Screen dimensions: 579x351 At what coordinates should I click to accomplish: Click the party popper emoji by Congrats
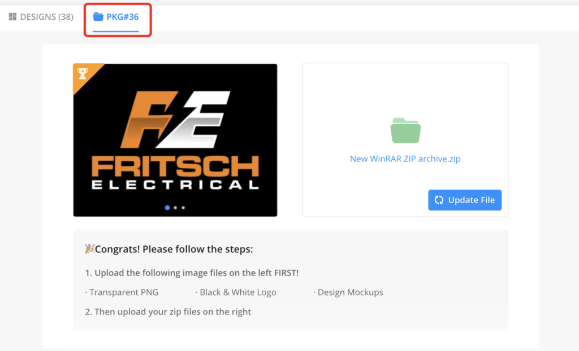click(x=89, y=249)
